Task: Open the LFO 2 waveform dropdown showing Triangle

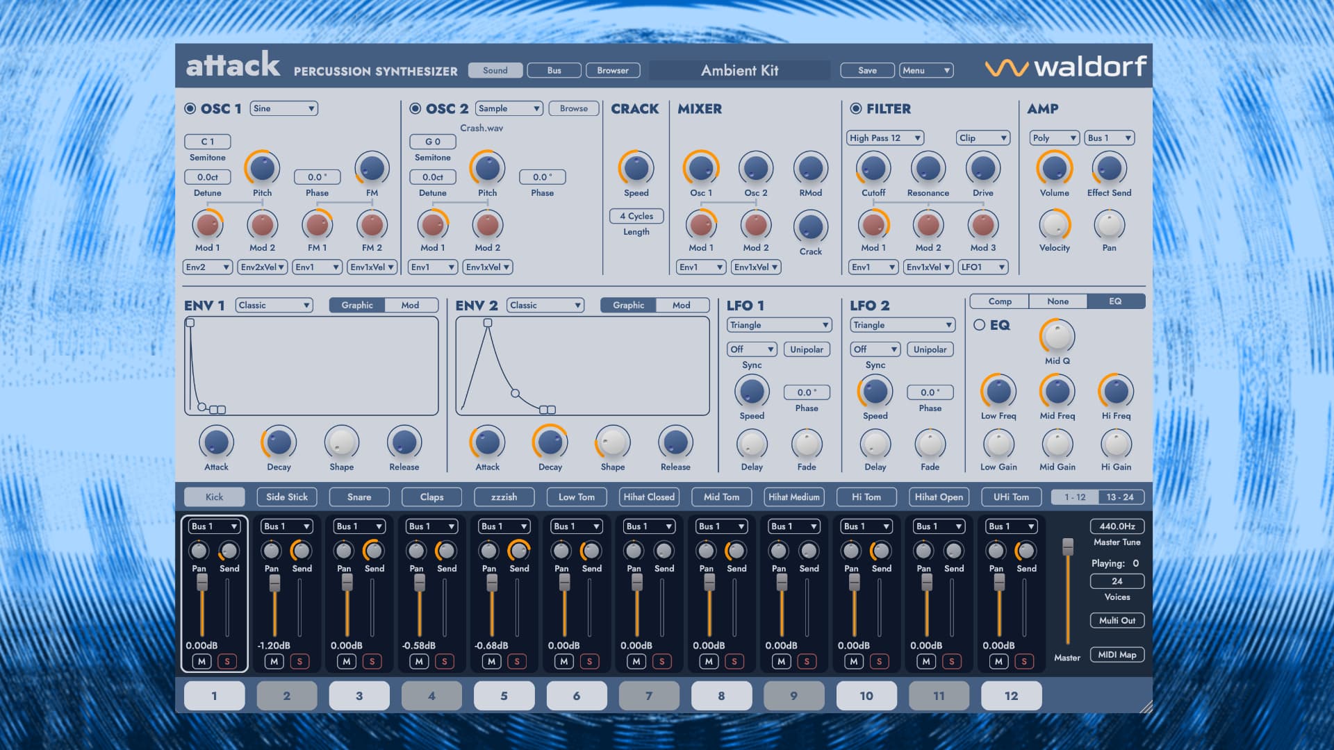Action: click(x=902, y=324)
